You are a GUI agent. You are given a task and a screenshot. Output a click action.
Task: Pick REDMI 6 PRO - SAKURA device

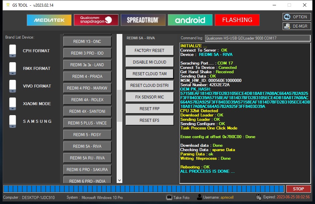[87, 169]
